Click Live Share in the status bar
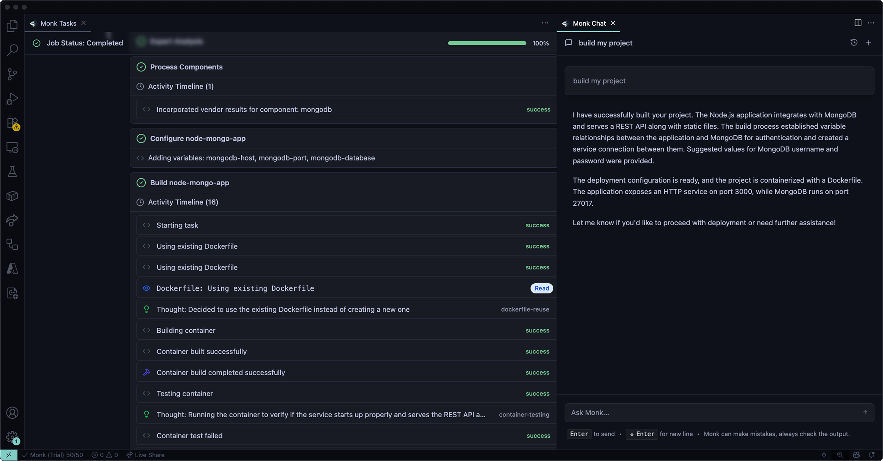The image size is (883, 461). click(x=146, y=455)
